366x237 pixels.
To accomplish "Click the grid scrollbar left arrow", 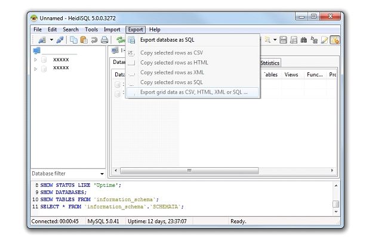I will pyautogui.click(x=116, y=171).
